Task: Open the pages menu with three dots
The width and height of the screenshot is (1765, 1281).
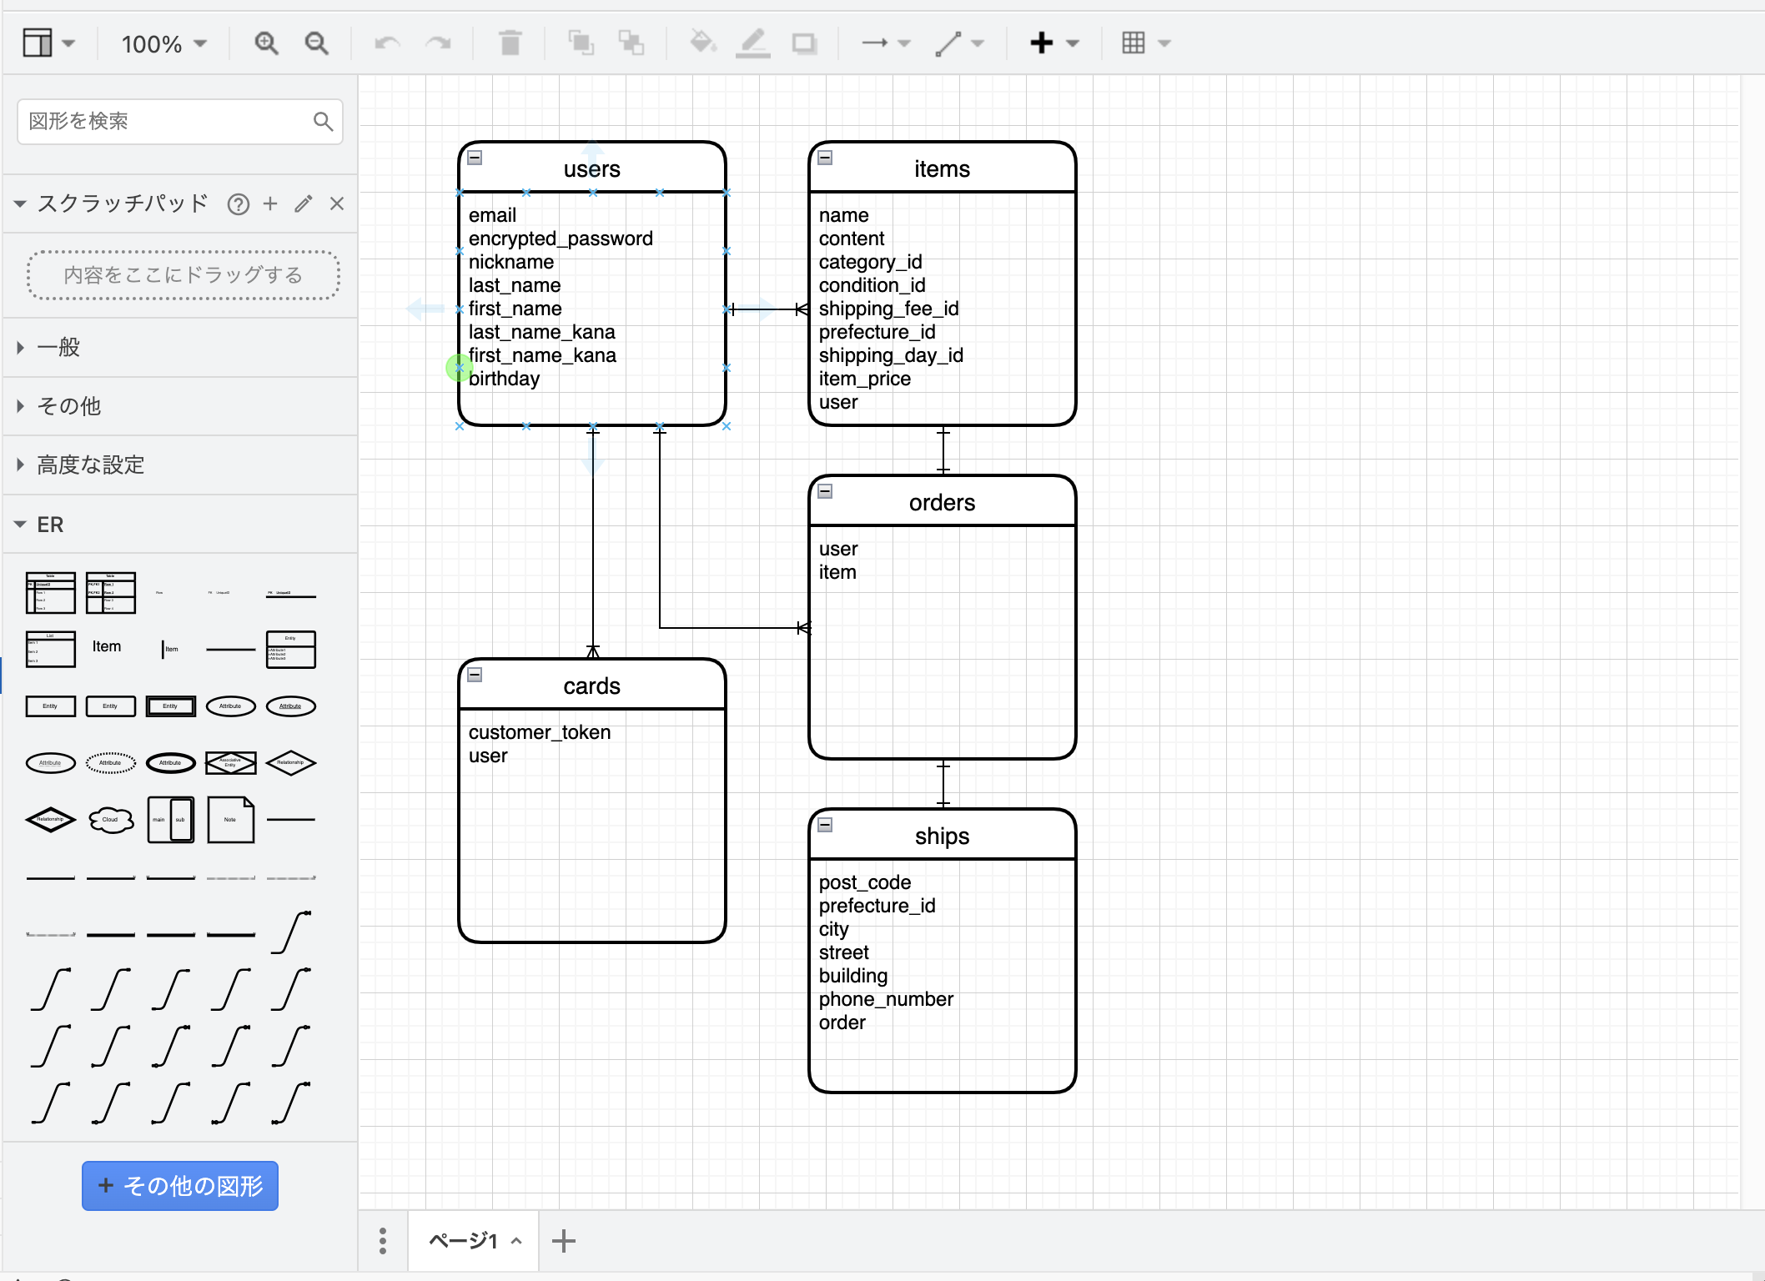Action: pyautogui.click(x=383, y=1241)
